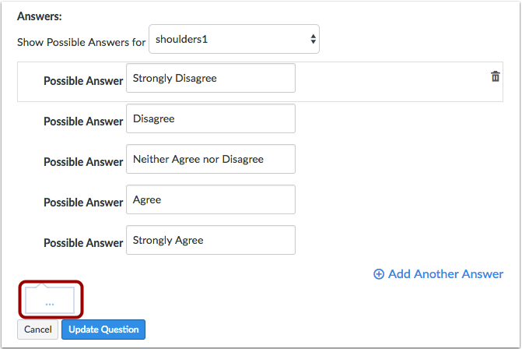Delete the Strongly Disagree answer with trash icon
This screenshot has width=522, height=349.
click(x=495, y=76)
